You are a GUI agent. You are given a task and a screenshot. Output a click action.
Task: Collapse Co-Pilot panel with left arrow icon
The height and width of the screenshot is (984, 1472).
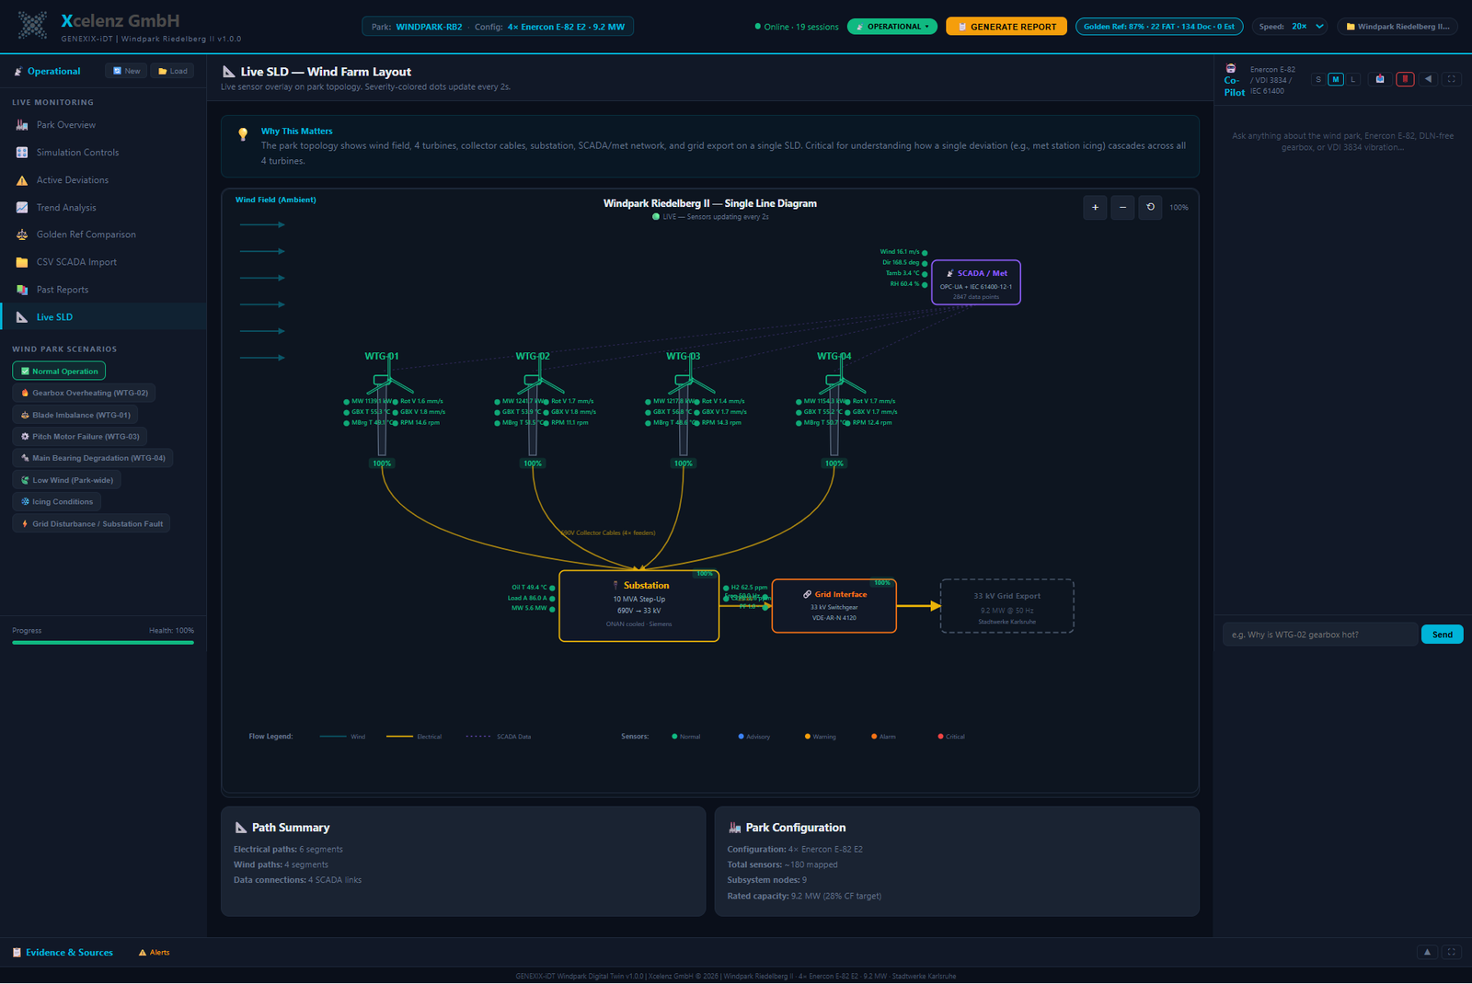tap(1429, 79)
